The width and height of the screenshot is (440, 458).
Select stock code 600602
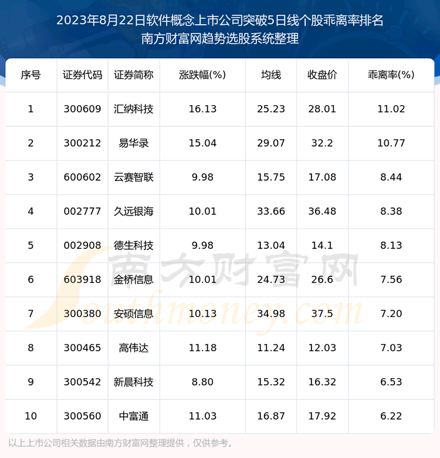point(82,177)
